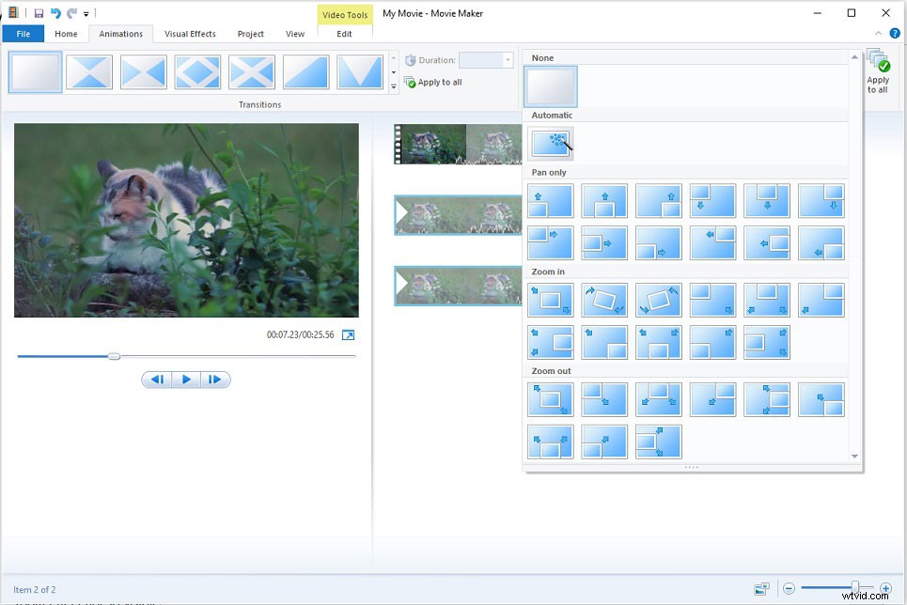Image resolution: width=907 pixels, height=605 pixels.
Task: Select the first Zoom in effect
Action: coord(550,300)
